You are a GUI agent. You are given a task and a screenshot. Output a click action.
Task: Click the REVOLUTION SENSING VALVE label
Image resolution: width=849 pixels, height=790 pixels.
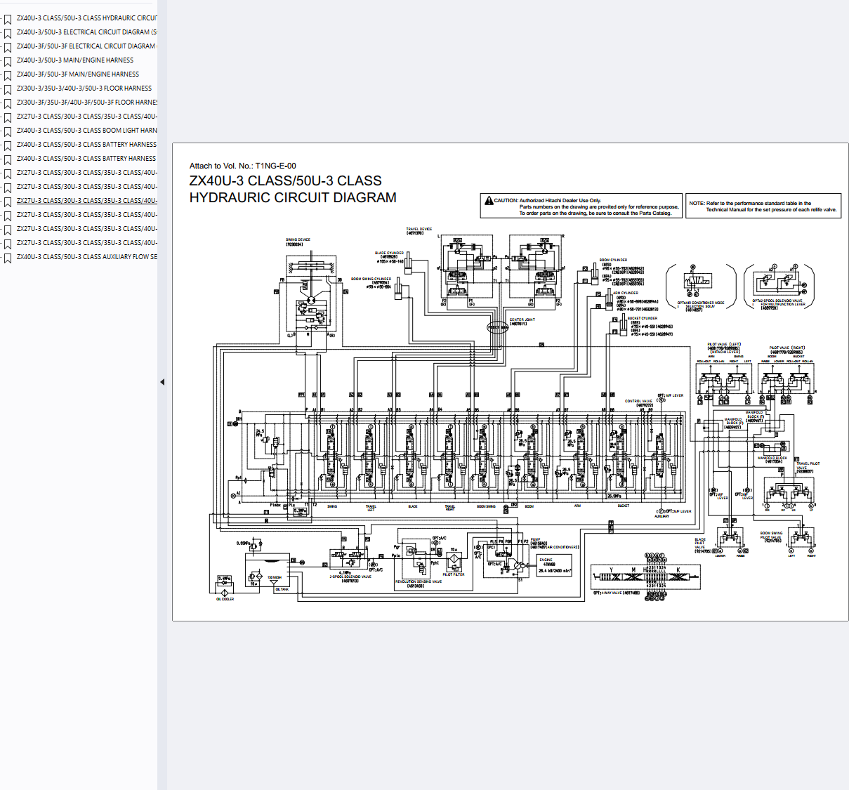tap(419, 582)
